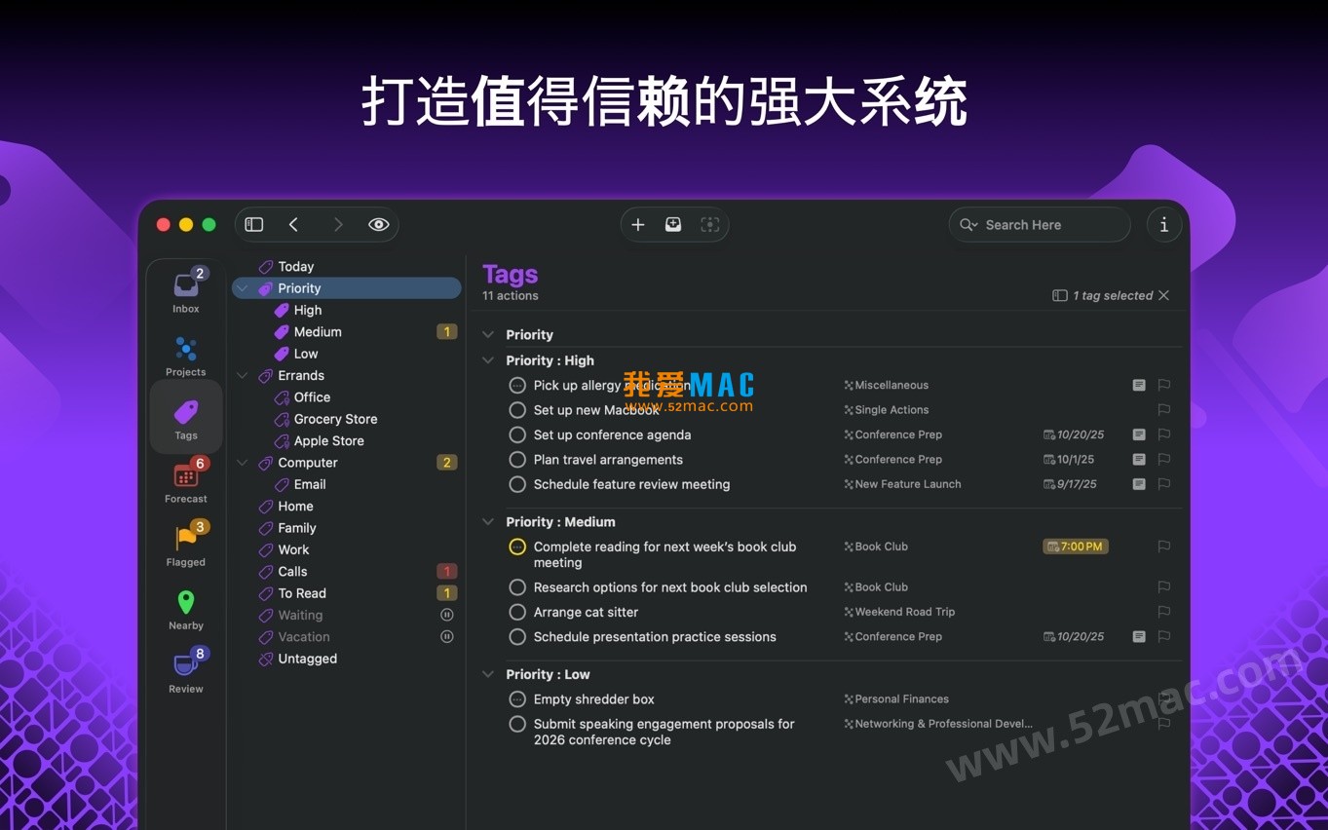Collapse the Priority tag in the sidebar
Viewport: 1328px width, 830px height.
pos(240,287)
